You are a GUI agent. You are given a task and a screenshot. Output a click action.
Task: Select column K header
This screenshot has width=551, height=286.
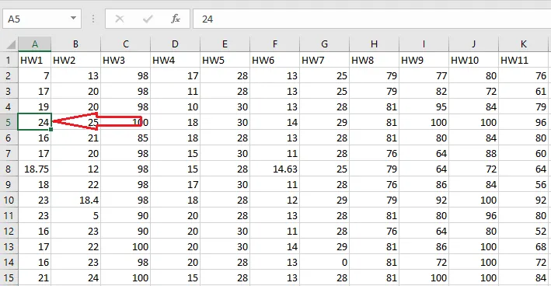coord(524,44)
